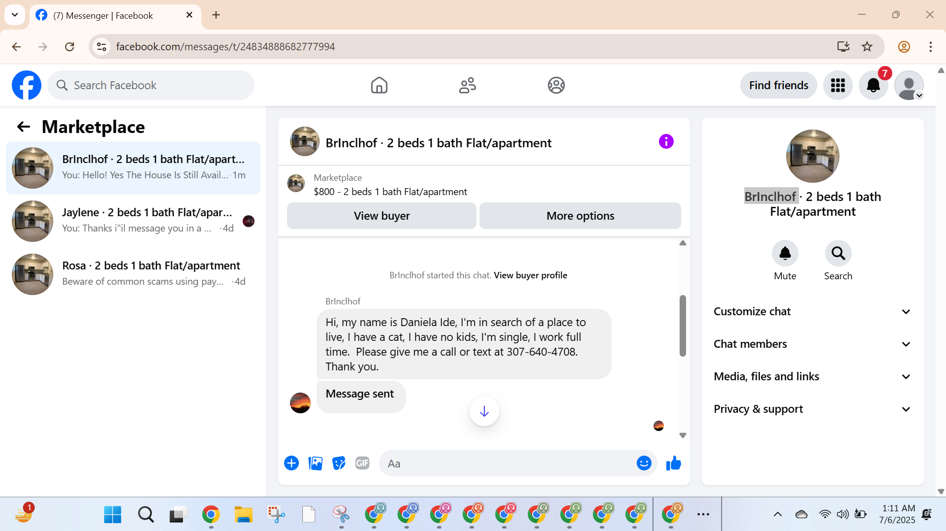946x531 pixels.
Task: Open the Notifications bell with 7 badge
Action: click(873, 85)
